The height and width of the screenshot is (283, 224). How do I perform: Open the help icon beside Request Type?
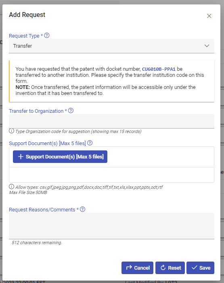(x=47, y=36)
